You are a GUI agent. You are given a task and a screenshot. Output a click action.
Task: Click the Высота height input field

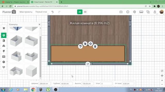[x=87, y=84]
